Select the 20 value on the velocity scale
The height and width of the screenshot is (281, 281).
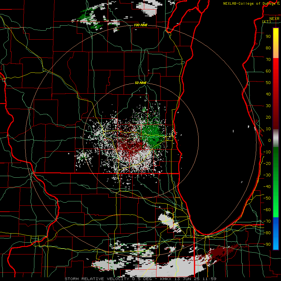click(268, 117)
